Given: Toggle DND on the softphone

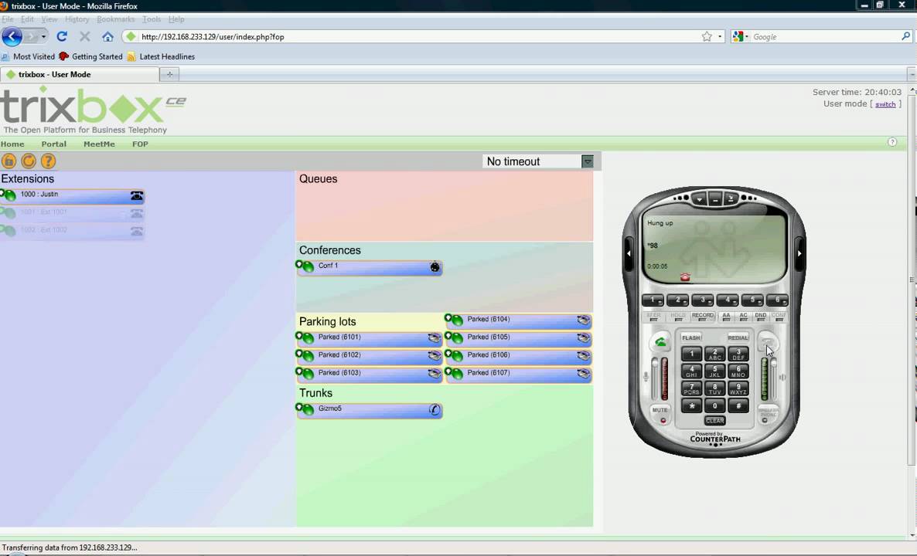Looking at the screenshot, I should 760,316.
